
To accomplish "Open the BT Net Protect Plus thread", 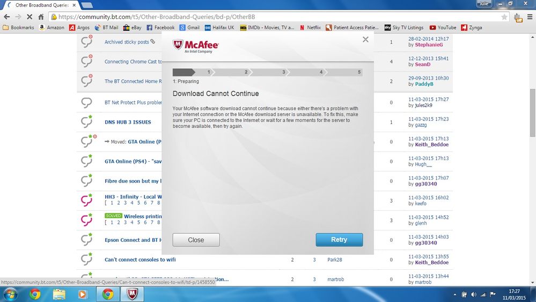I will tap(133, 103).
